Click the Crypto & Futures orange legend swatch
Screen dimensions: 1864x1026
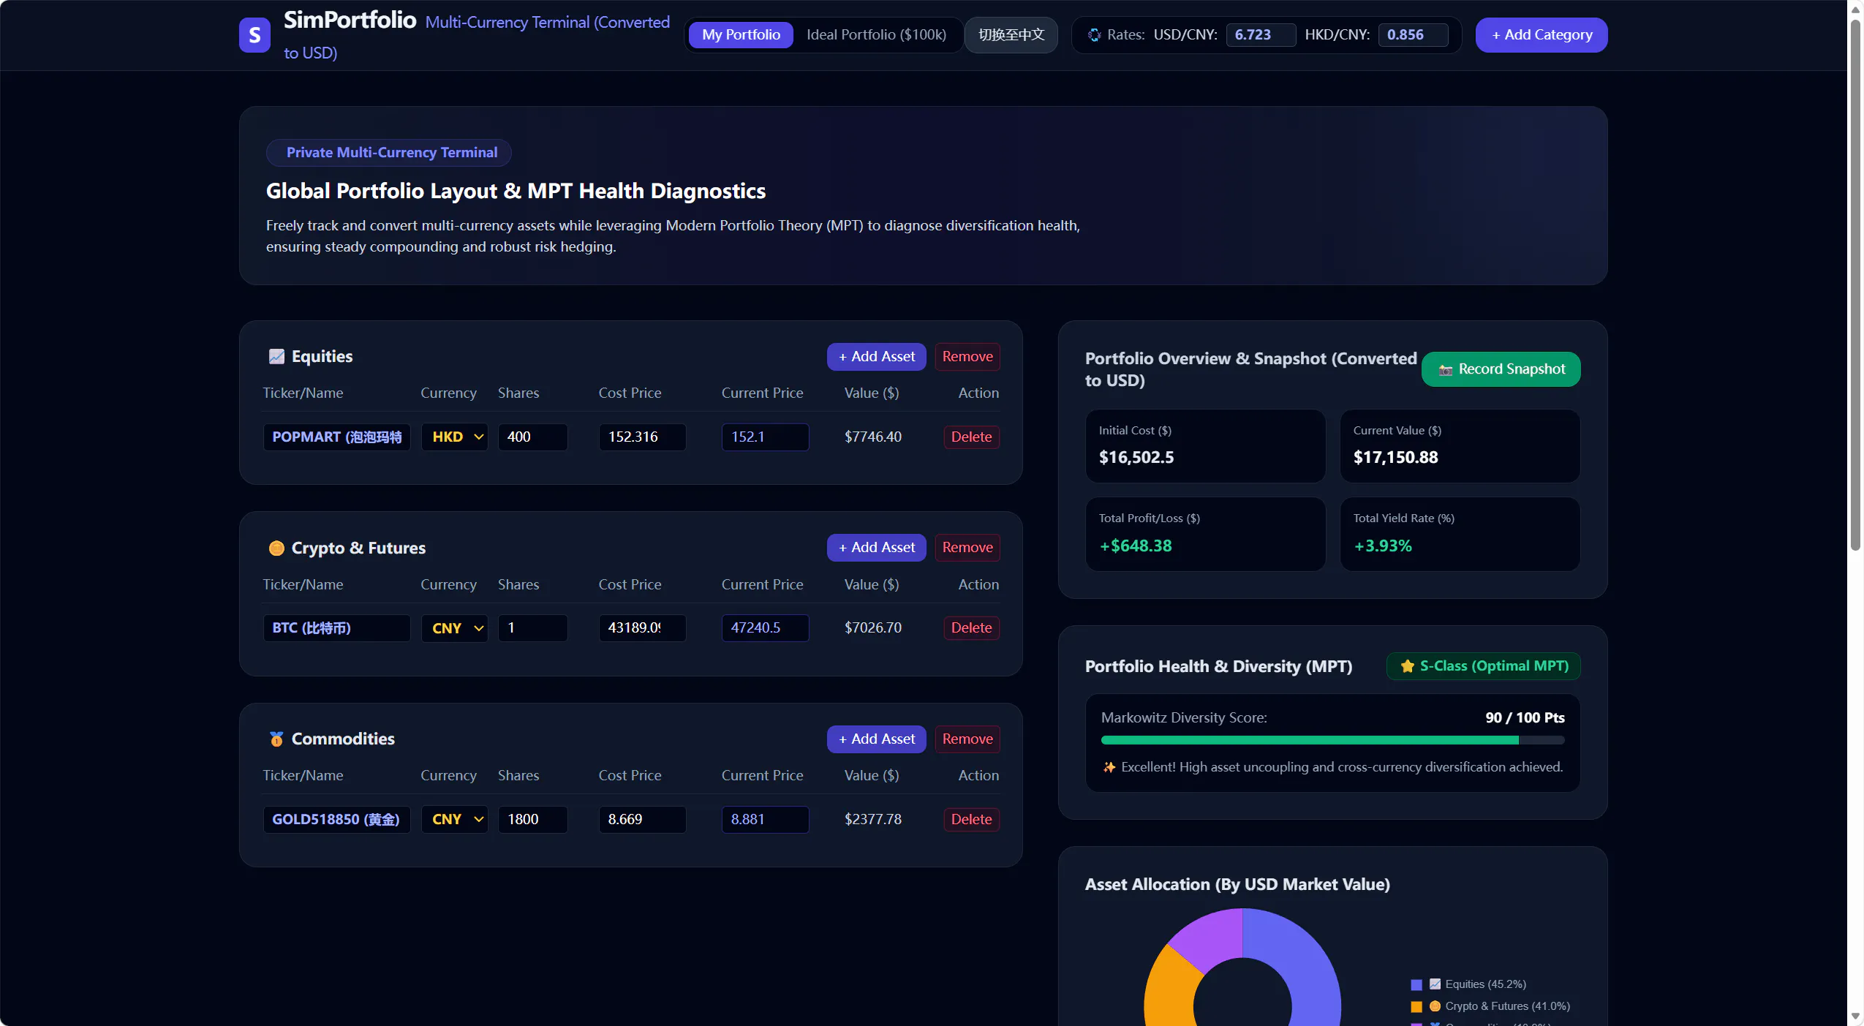pyautogui.click(x=1416, y=1007)
